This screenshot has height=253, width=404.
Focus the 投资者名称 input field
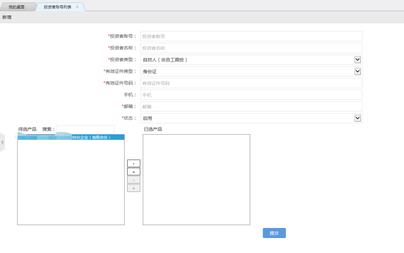251,48
